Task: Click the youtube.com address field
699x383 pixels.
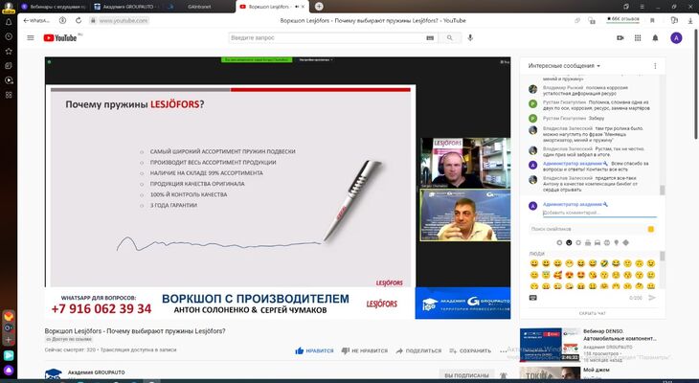Action: (x=123, y=20)
